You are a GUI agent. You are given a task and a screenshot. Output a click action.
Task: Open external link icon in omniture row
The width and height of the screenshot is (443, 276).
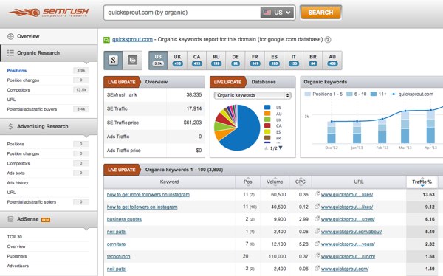coord(317,244)
